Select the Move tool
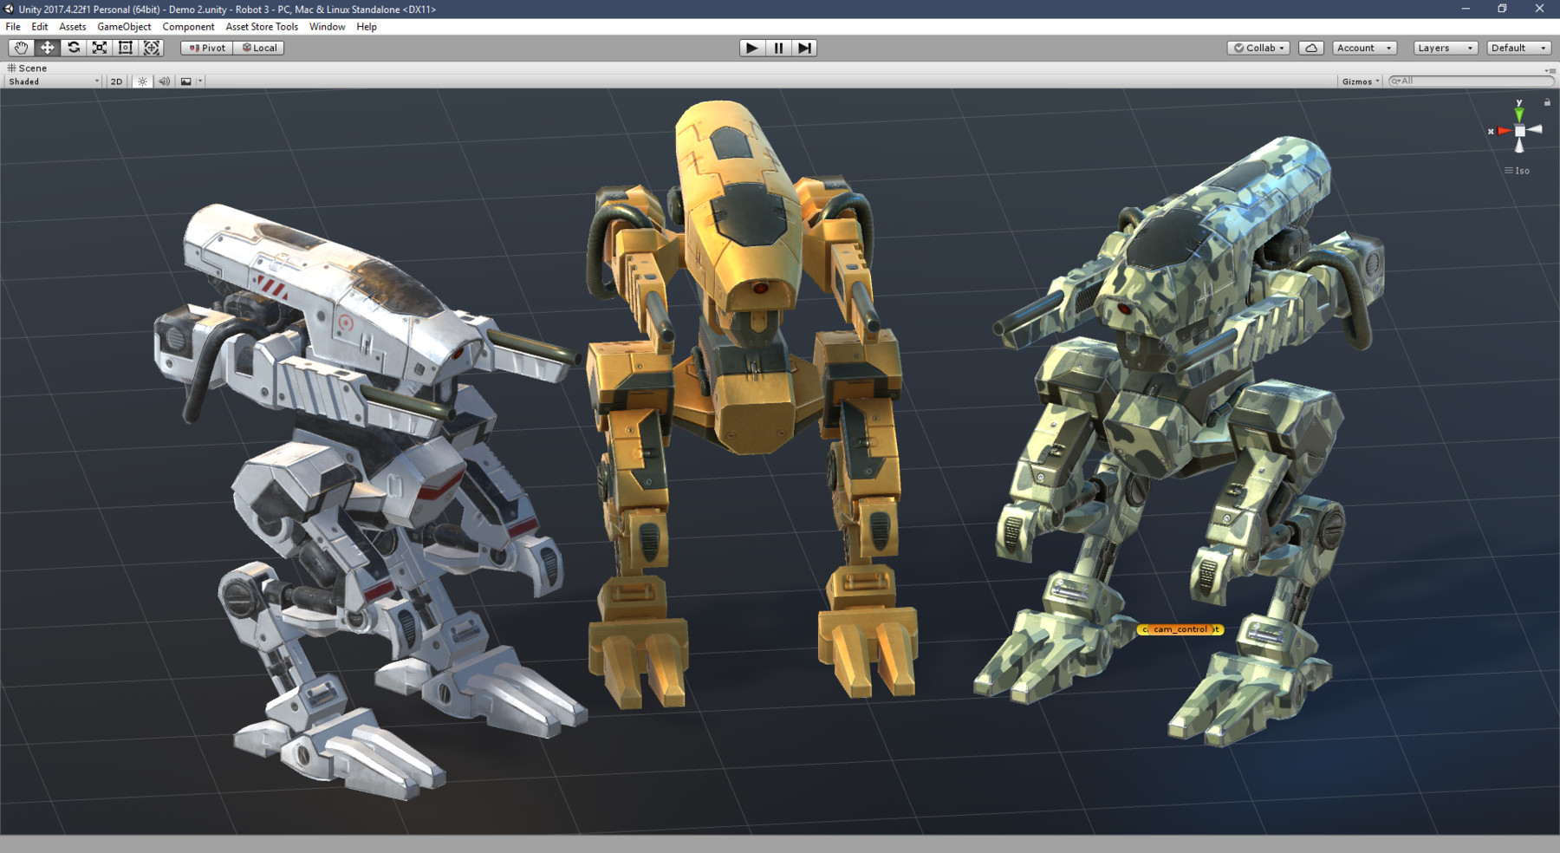Viewport: 1560px width, 853px height. click(48, 48)
